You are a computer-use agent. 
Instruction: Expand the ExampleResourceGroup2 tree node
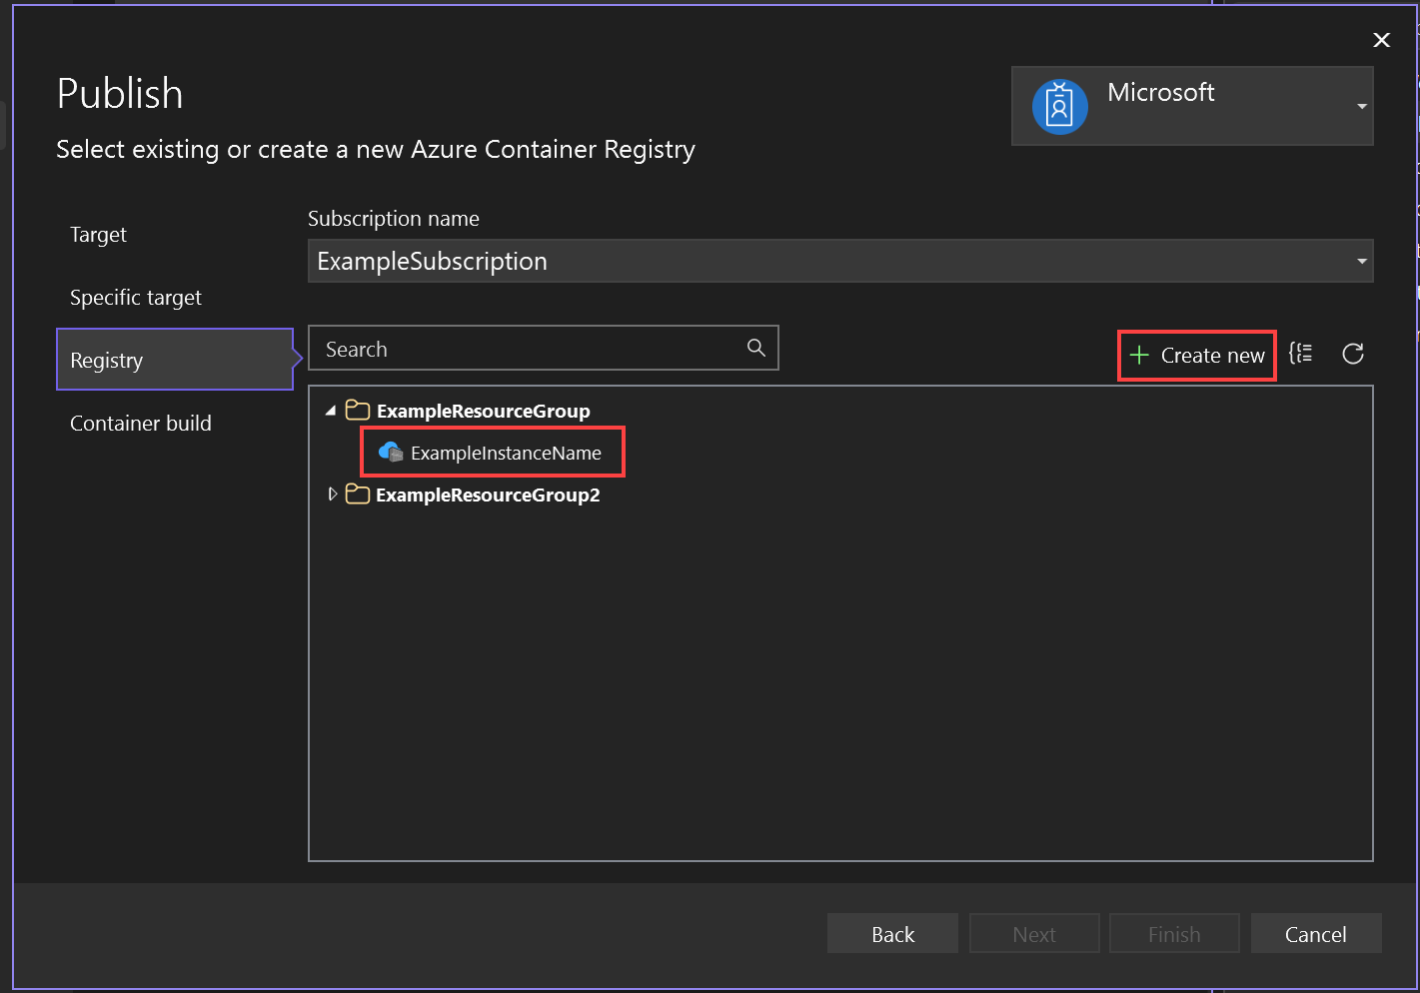tap(333, 494)
